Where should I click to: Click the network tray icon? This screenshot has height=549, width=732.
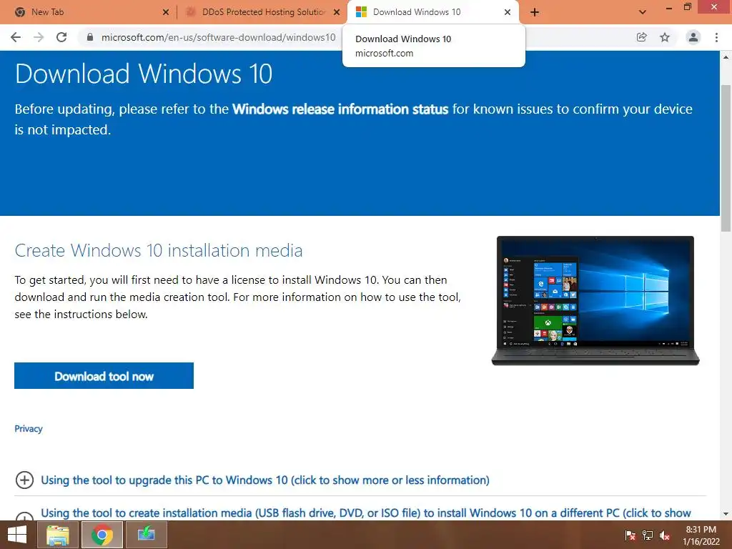pos(648,535)
